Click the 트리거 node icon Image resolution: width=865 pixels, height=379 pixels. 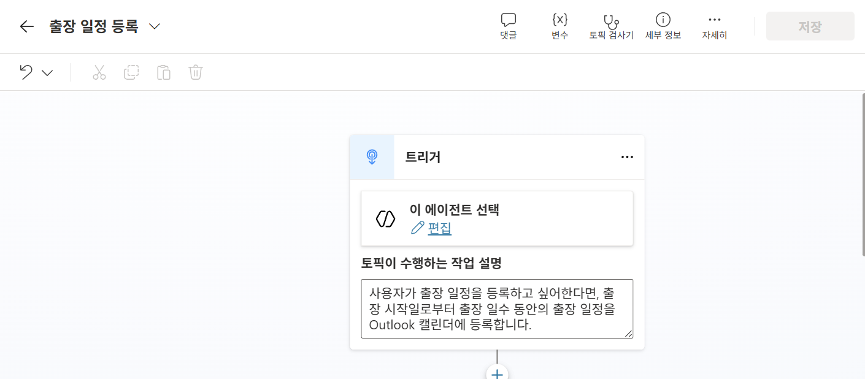[372, 157]
